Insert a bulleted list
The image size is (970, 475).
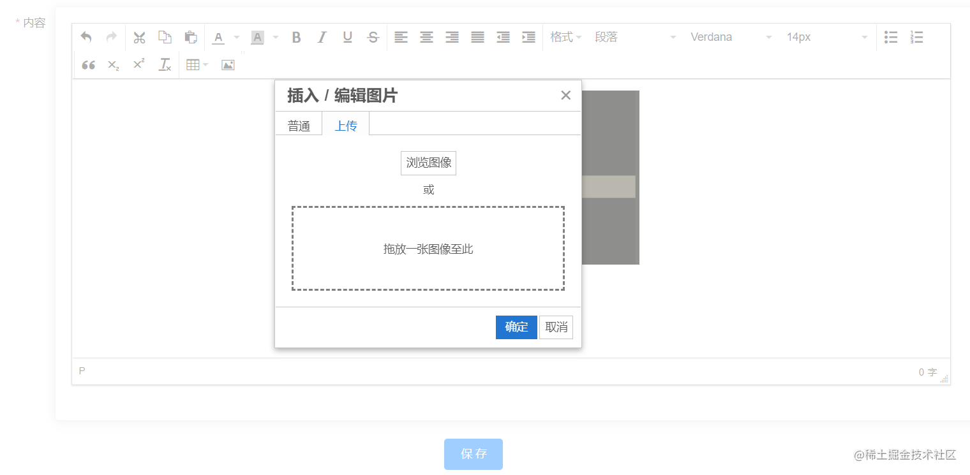[891, 37]
